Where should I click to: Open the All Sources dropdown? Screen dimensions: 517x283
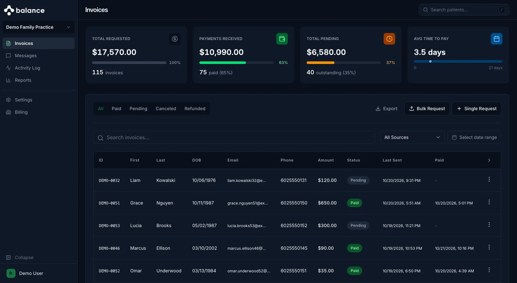click(413, 137)
